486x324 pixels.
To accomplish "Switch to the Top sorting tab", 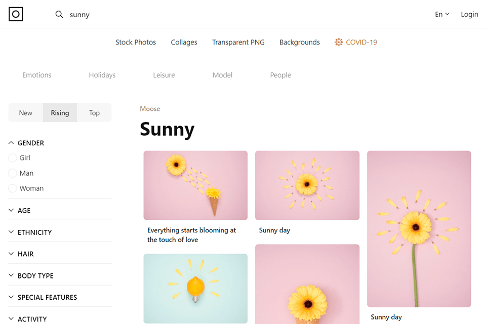I will coord(94,113).
